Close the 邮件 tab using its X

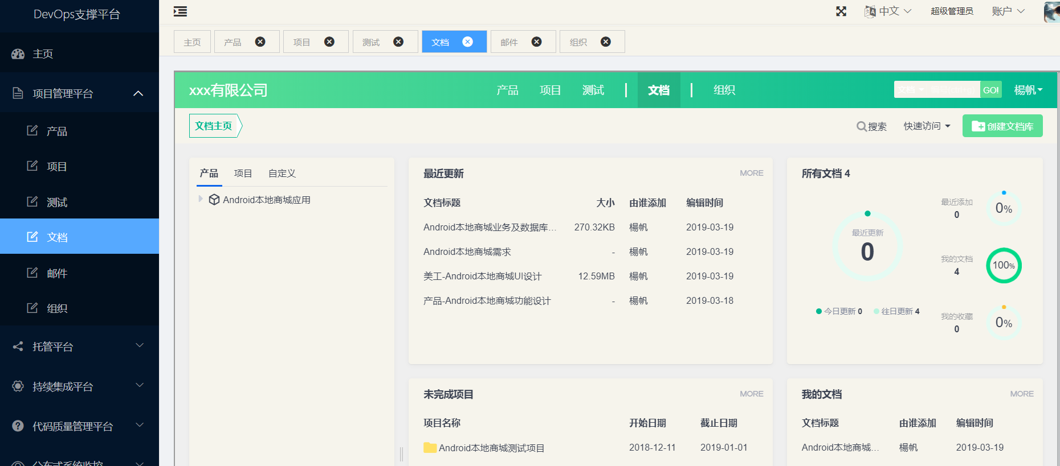point(536,42)
